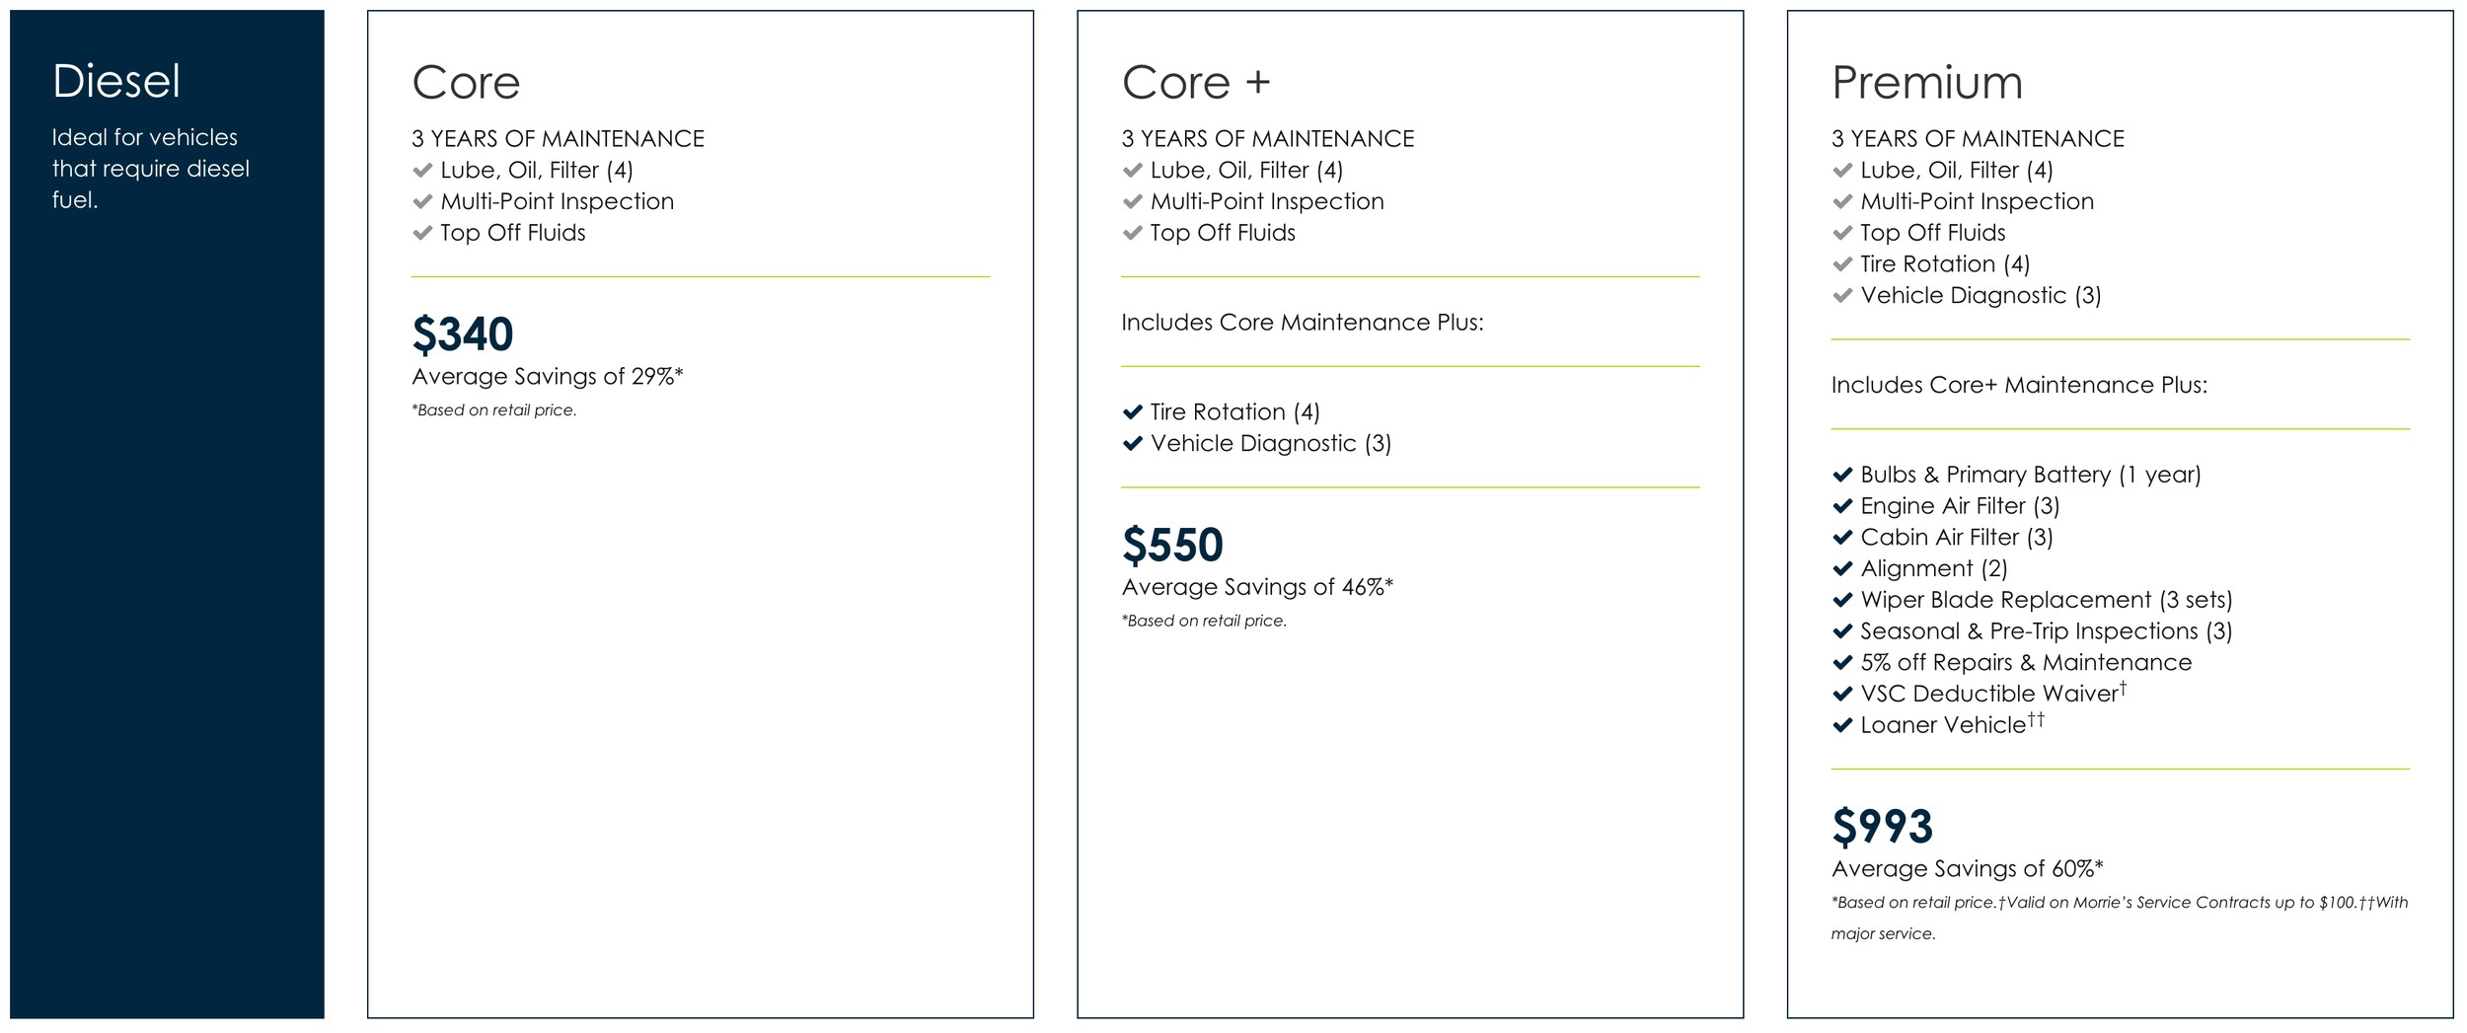Click gray checkmark by Premium Top Off Fluids
The image size is (2467, 1033).
[x=1842, y=233]
